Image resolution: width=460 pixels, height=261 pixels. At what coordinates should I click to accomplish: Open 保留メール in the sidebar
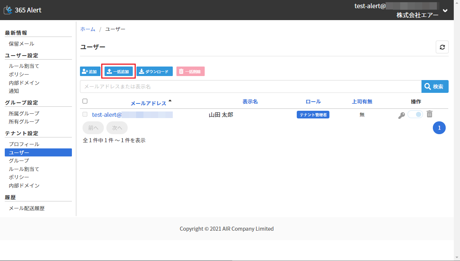pos(21,43)
